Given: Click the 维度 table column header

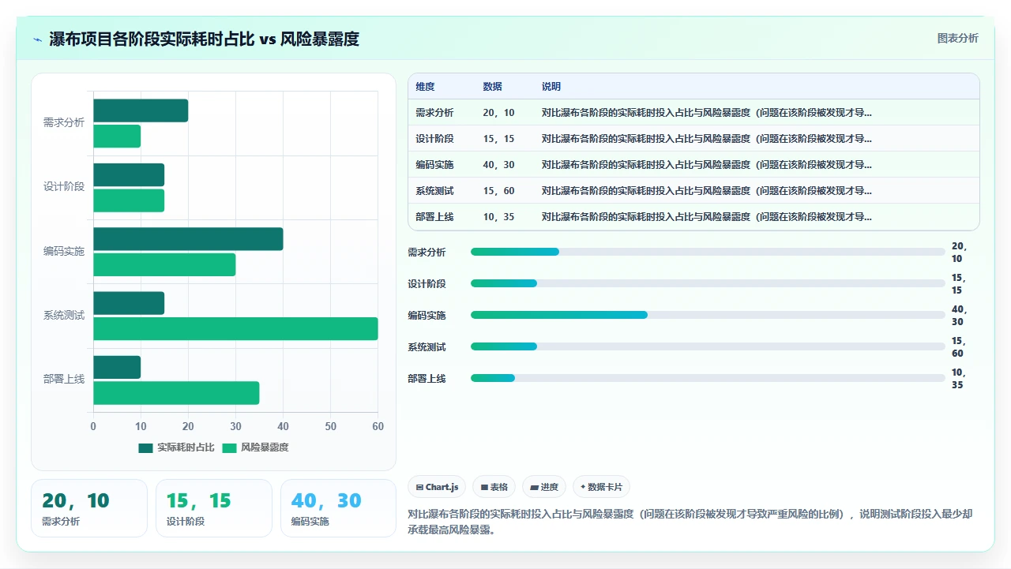Looking at the screenshot, I should point(425,87).
